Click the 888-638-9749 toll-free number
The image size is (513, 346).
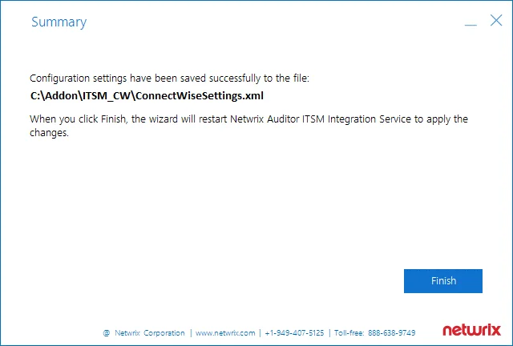coord(392,333)
